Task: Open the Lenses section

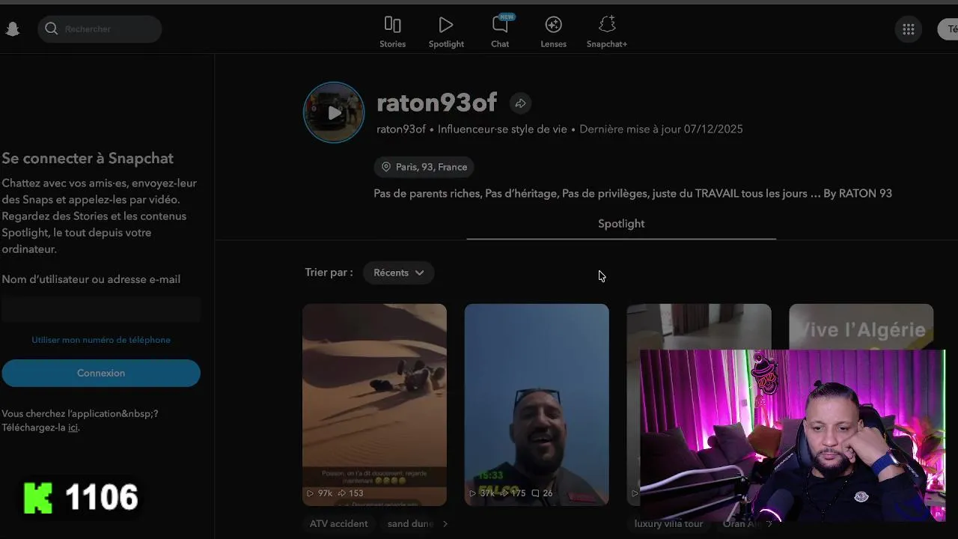Action: tap(554, 33)
